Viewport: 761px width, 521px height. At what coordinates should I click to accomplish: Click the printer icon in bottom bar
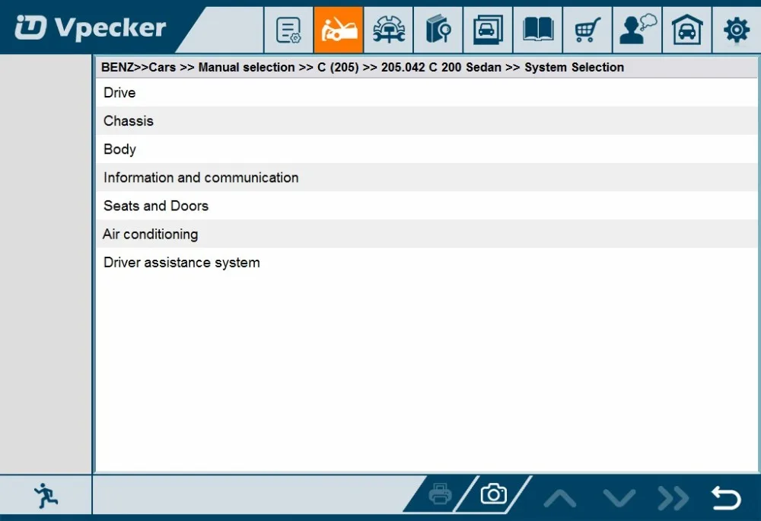440,495
